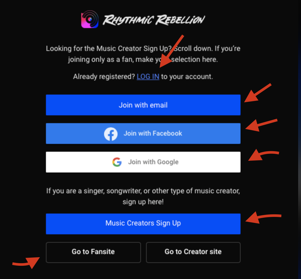Click the Google G logo icon
Viewport: 301px width, 279px height.
(117, 162)
